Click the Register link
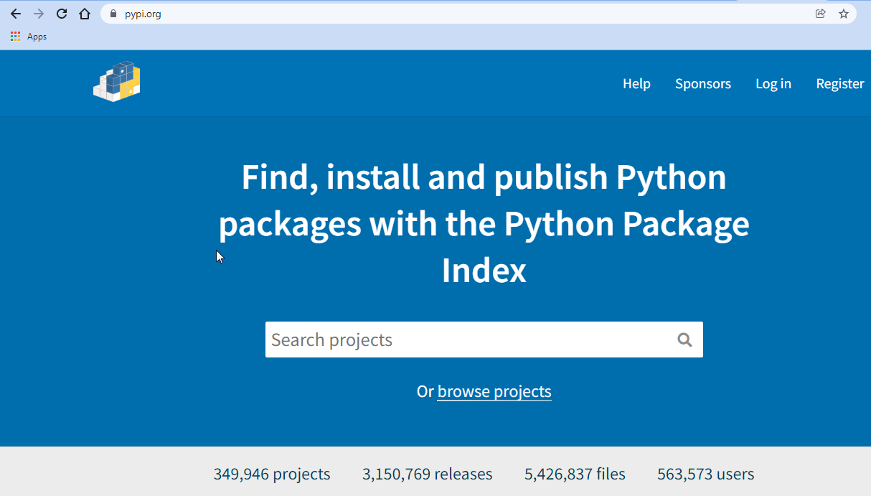 pos(839,83)
